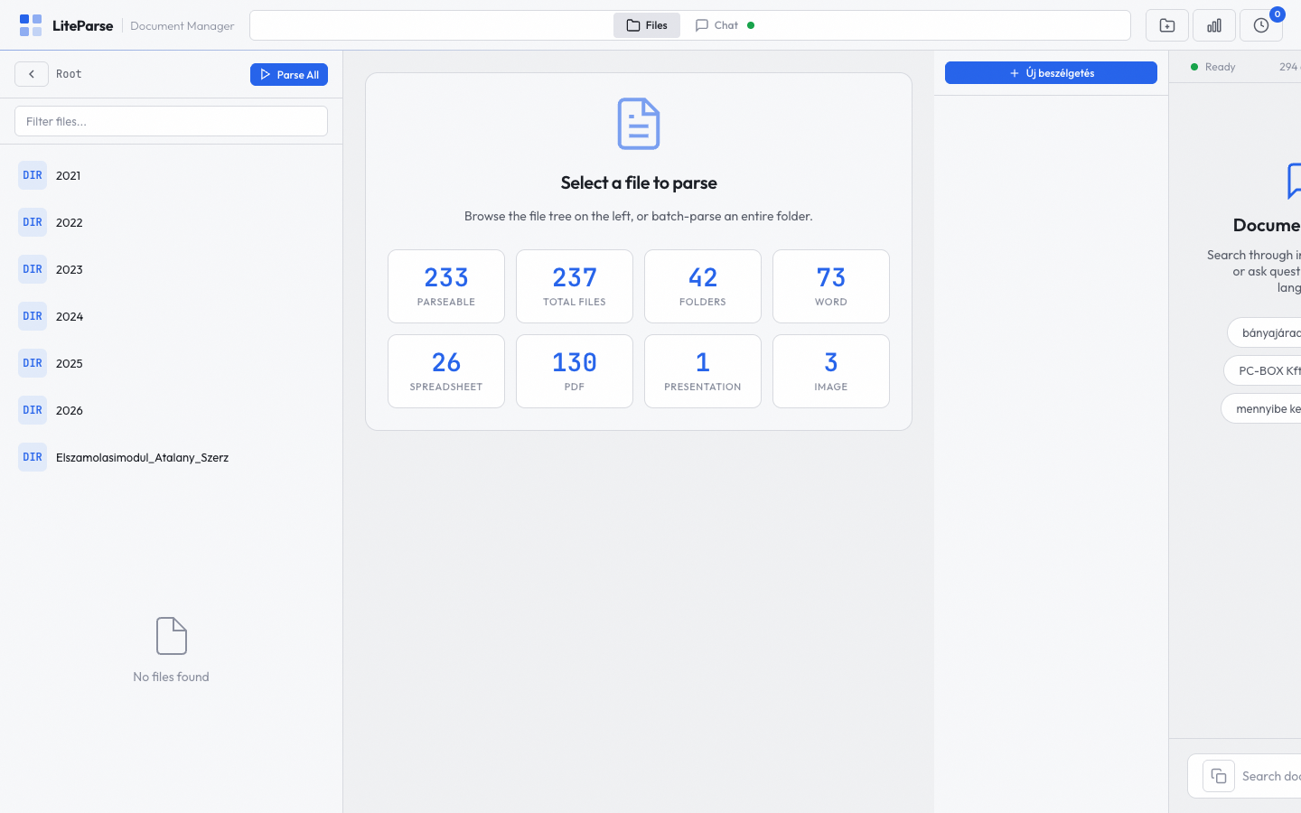Focus the Search documents input field
Image resolution: width=1301 pixels, height=813 pixels.
click(x=1270, y=776)
